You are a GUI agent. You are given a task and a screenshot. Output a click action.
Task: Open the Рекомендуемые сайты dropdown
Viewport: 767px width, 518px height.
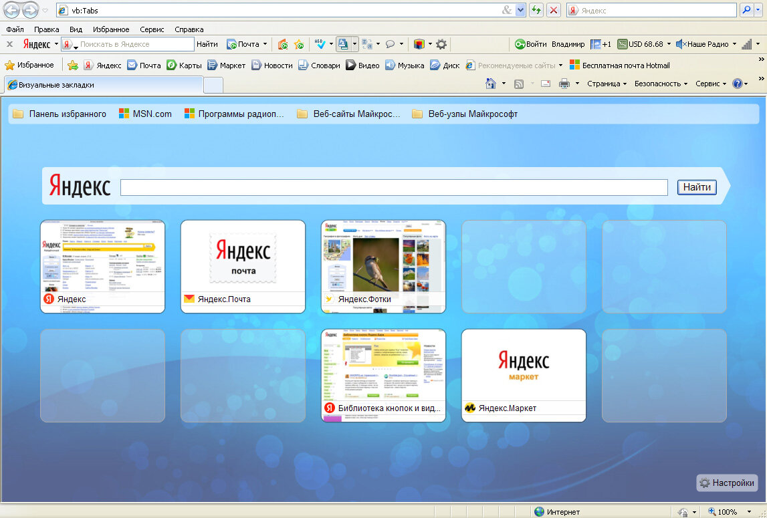560,65
